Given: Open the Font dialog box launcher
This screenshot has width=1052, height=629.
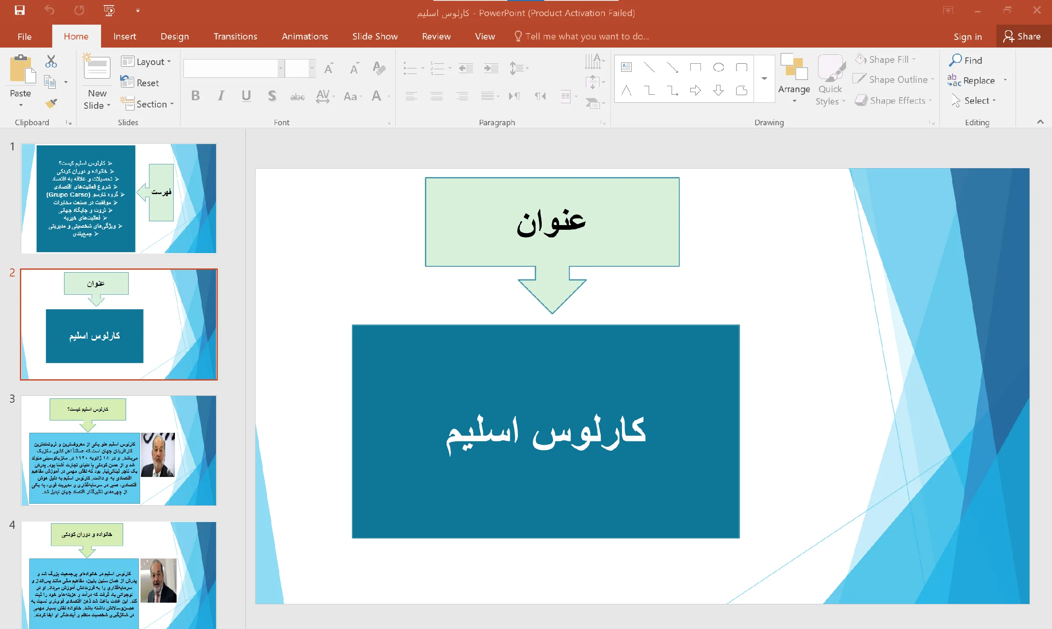Looking at the screenshot, I should pyautogui.click(x=389, y=123).
